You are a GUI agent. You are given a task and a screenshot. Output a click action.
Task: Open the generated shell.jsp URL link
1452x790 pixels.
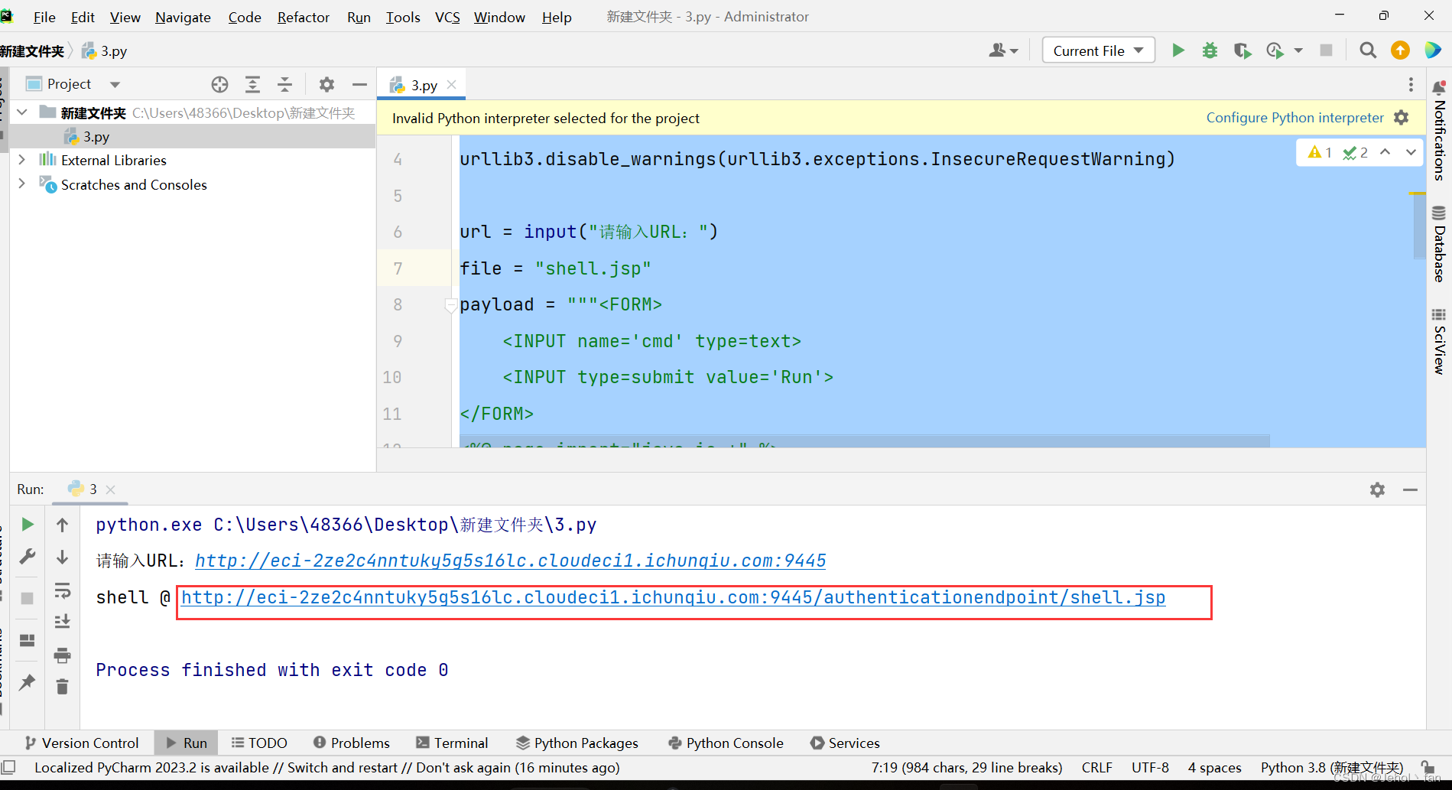[673, 597]
